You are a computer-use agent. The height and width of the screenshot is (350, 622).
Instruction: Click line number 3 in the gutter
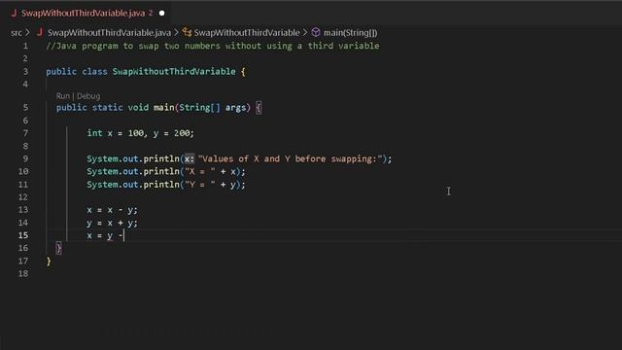click(25, 71)
